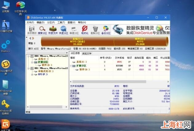Click the Save Changes (保存更改) toolbar icon

coord(32,30)
